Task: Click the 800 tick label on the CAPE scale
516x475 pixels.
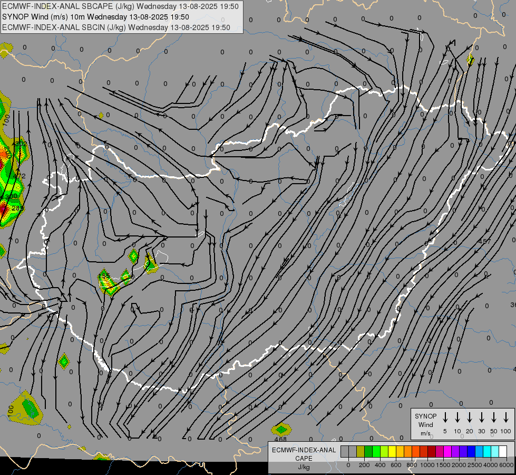Action: click(x=412, y=465)
